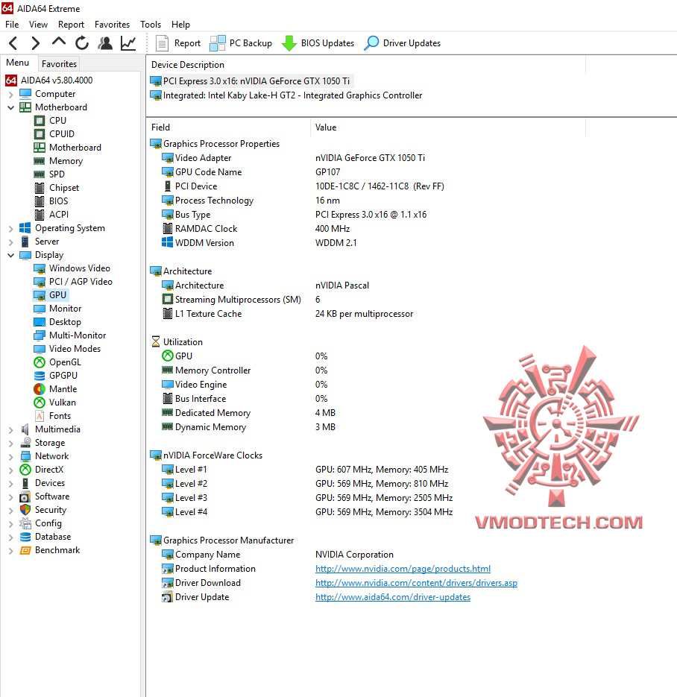
Task: Select the AIDA64 v5.80.4000 root node
Action: click(x=49, y=81)
